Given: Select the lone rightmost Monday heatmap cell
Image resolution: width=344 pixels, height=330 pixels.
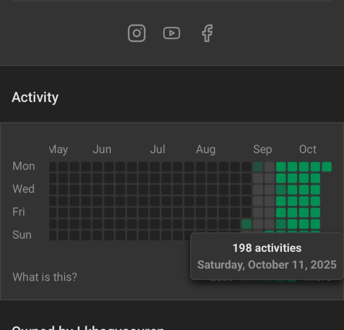Looking at the screenshot, I should click(327, 167).
